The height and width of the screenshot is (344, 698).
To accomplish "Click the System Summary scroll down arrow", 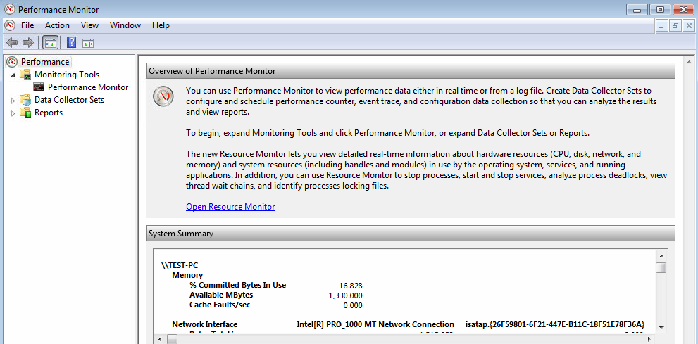I will pos(661,326).
